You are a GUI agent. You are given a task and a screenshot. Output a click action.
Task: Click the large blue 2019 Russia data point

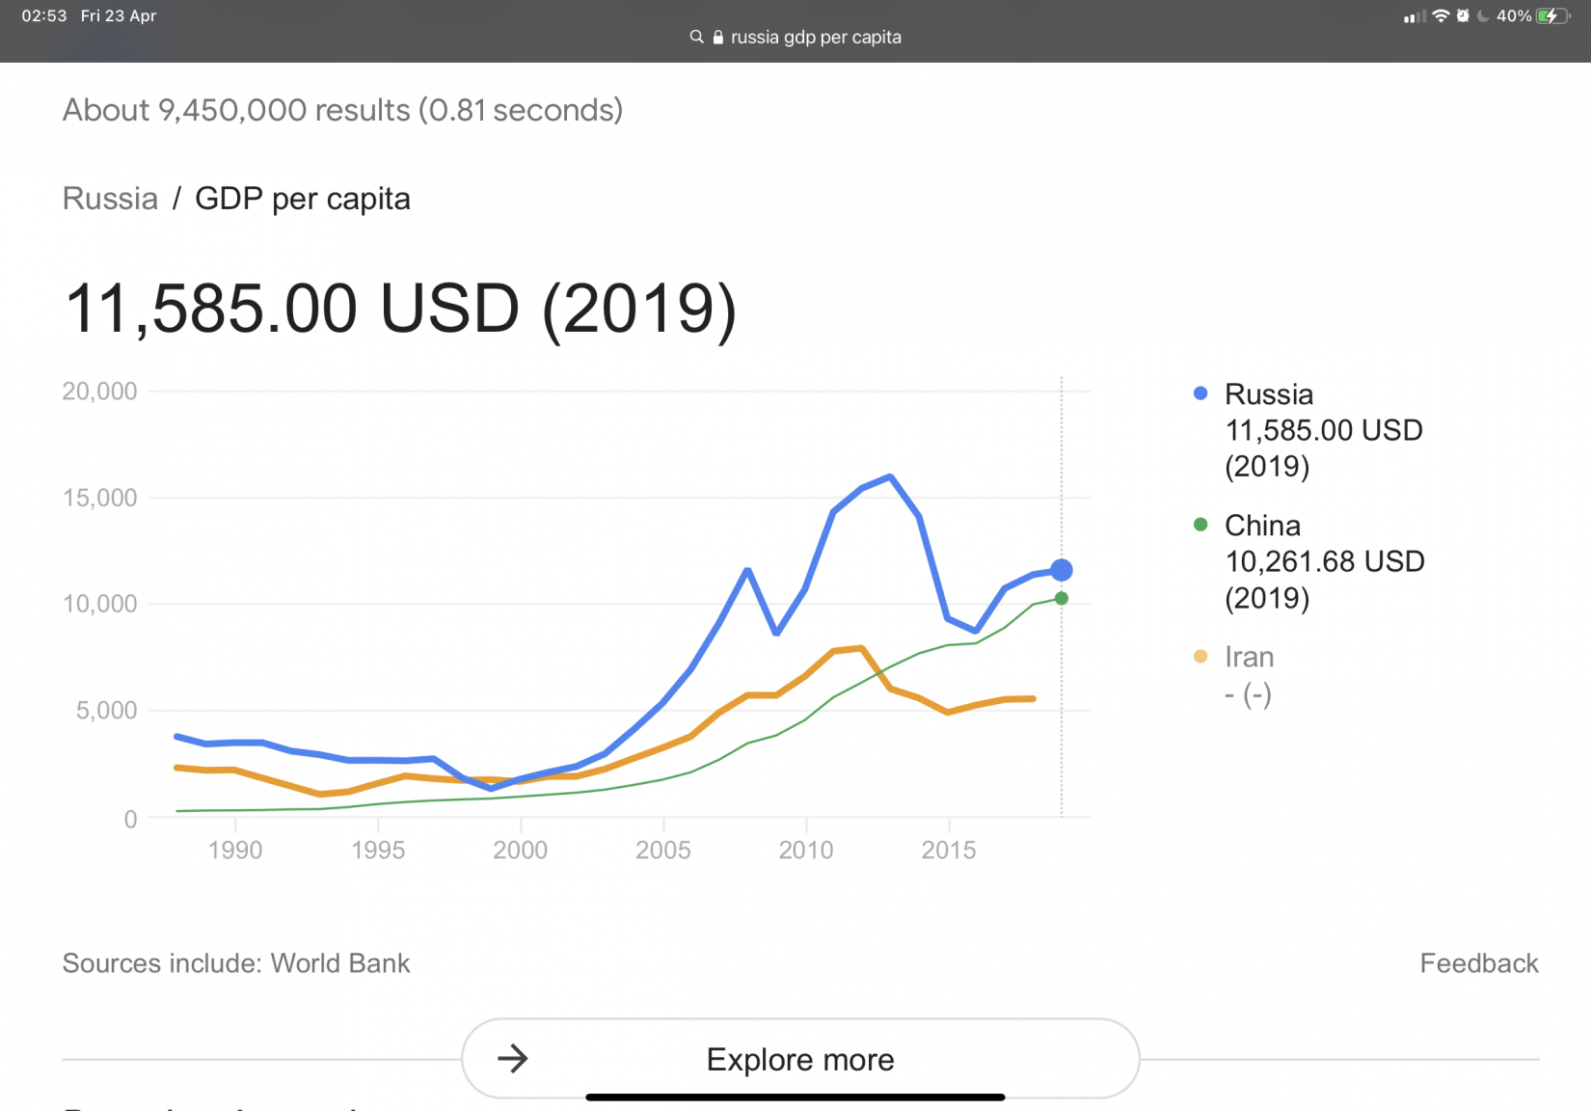(x=1061, y=570)
